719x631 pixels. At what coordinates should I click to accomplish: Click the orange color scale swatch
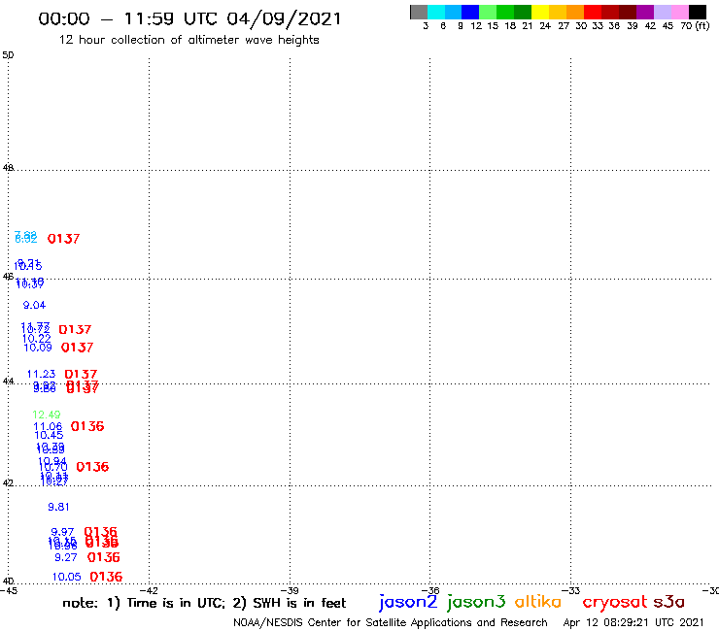coord(575,12)
